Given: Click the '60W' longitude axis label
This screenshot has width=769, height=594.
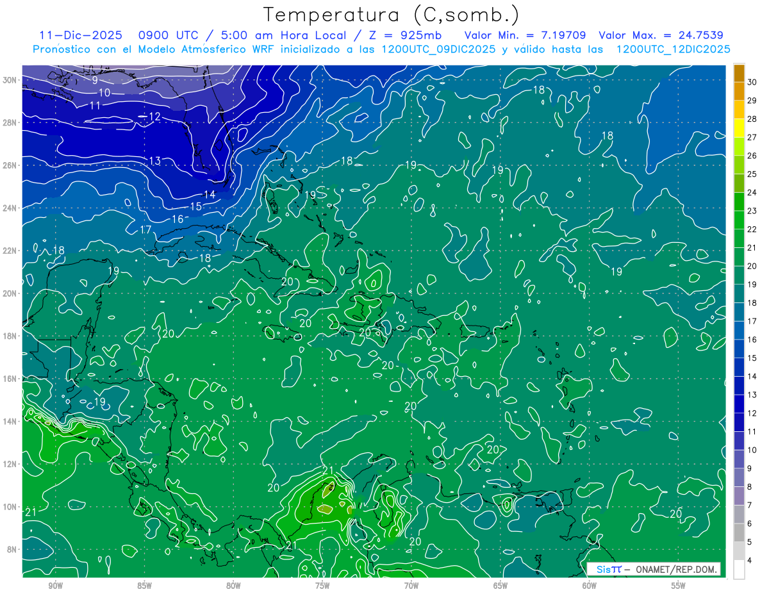Looking at the screenshot, I should [590, 586].
